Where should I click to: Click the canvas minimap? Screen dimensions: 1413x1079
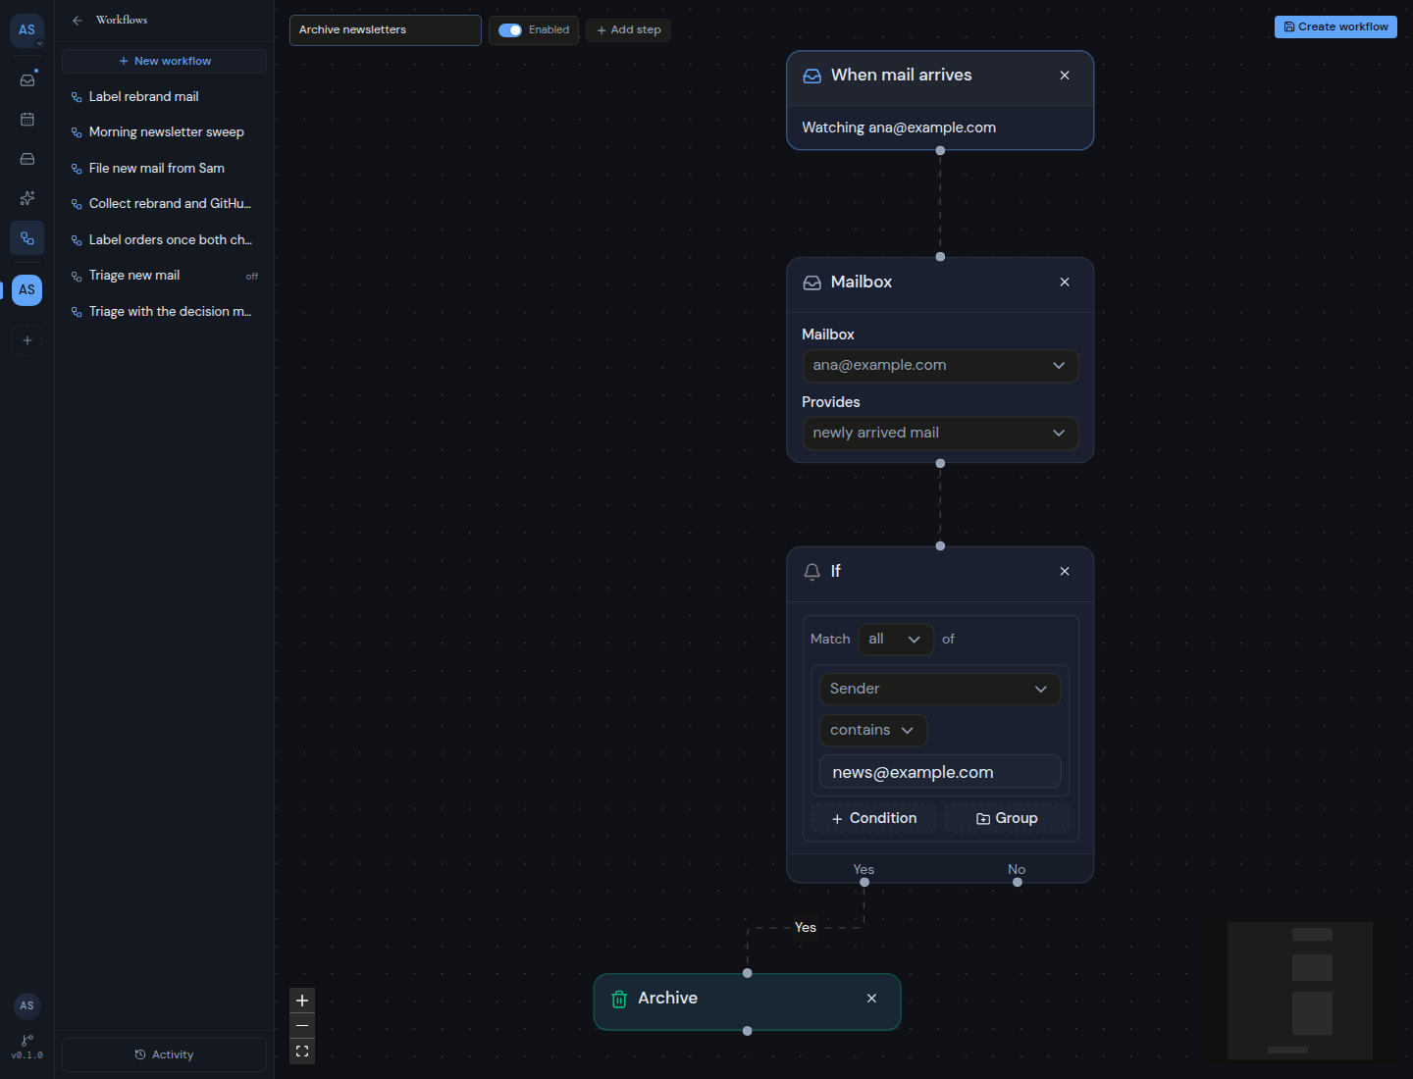[1300, 991]
